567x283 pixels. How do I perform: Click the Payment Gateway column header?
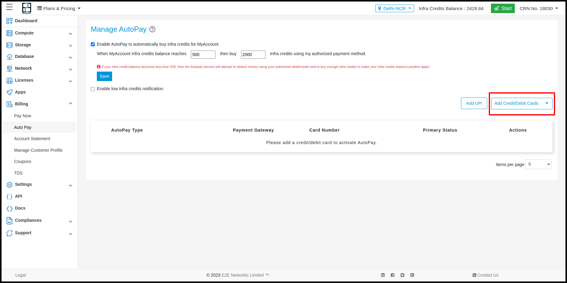pos(253,130)
